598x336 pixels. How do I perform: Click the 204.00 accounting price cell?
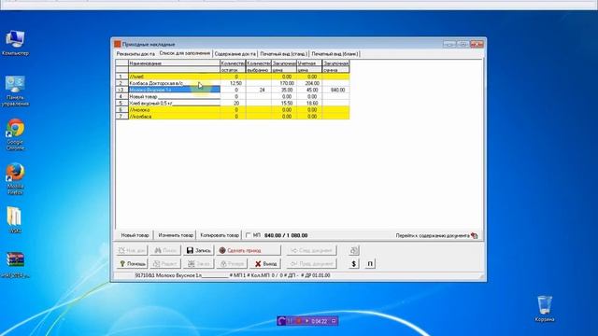pyautogui.click(x=309, y=83)
